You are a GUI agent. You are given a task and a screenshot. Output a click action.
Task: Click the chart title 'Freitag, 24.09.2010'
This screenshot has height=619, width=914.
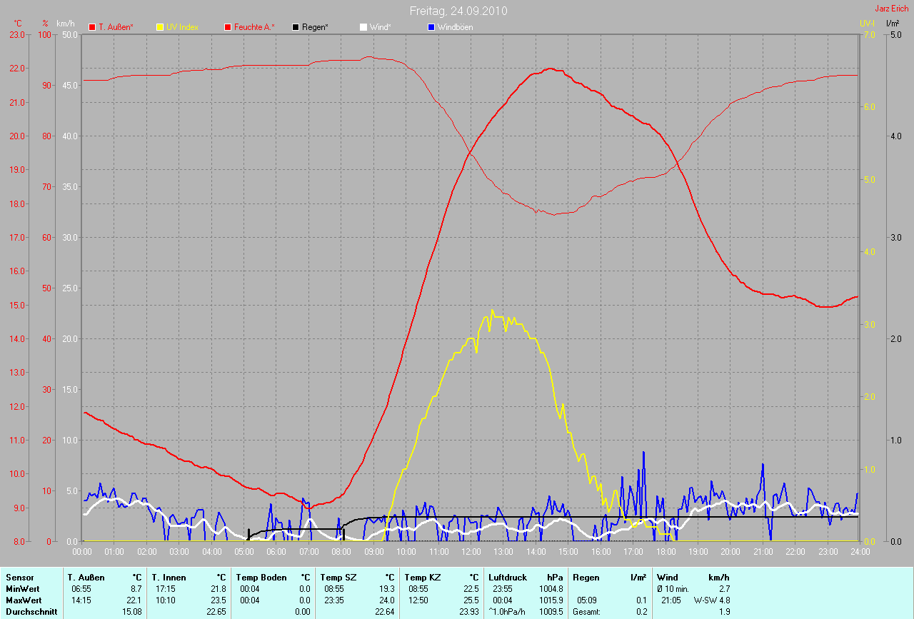[x=458, y=11]
